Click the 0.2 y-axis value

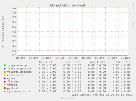coord(15,46)
